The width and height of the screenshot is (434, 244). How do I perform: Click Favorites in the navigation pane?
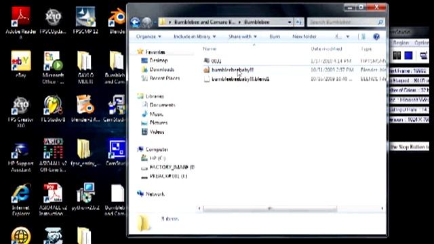click(155, 52)
